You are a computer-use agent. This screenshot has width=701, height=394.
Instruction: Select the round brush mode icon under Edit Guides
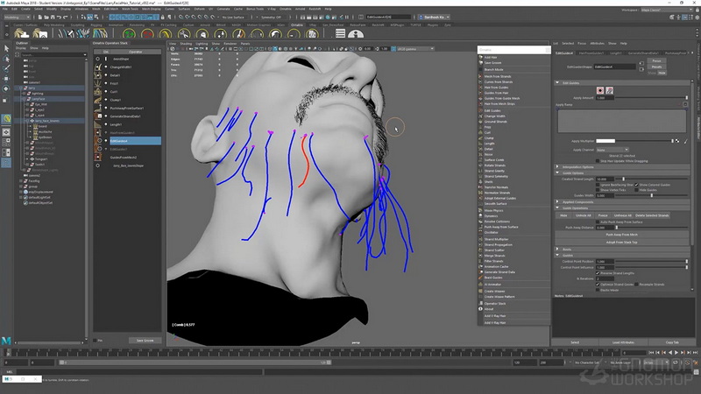[600, 90]
